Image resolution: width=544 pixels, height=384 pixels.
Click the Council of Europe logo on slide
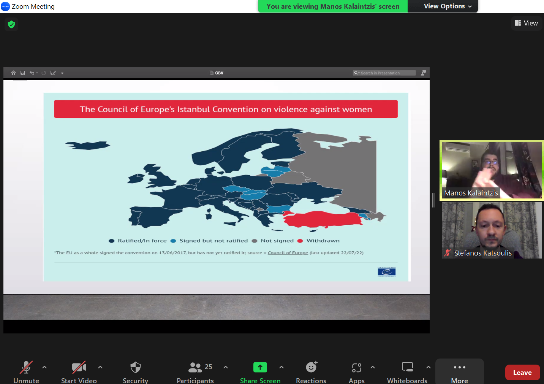(387, 272)
